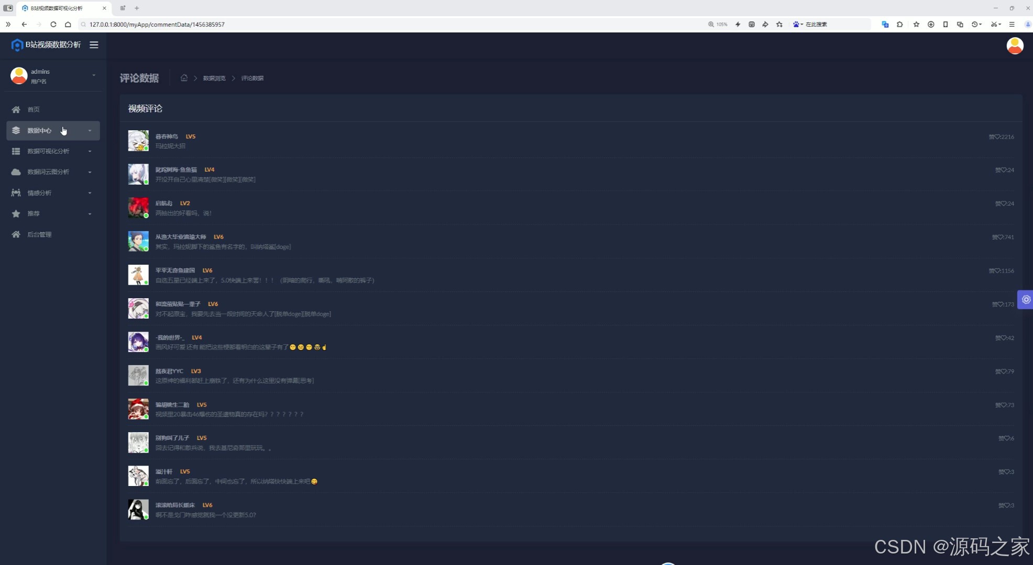This screenshot has width=1033, height=565.
Task: Click the breadcrumb home icon
Action: point(184,78)
